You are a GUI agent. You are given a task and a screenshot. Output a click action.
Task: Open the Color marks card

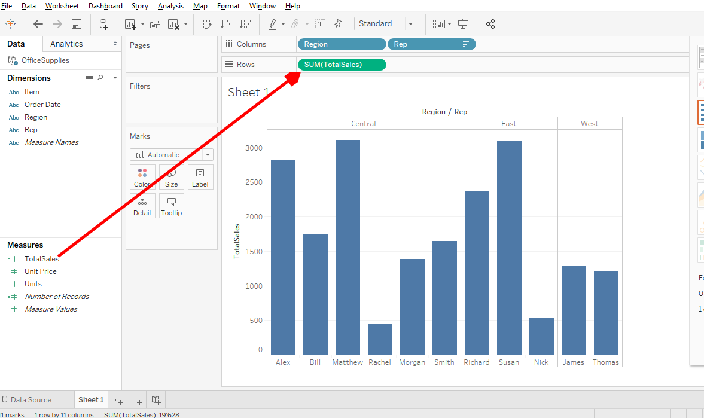[142, 177]
